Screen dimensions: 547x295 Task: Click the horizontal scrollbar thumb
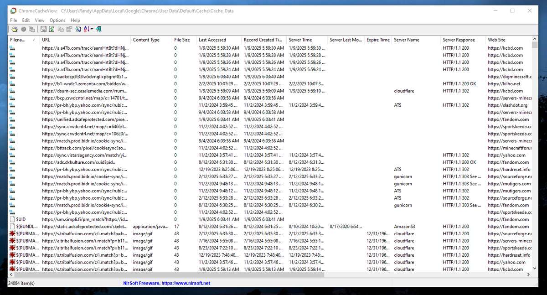[x=170, y=275]
